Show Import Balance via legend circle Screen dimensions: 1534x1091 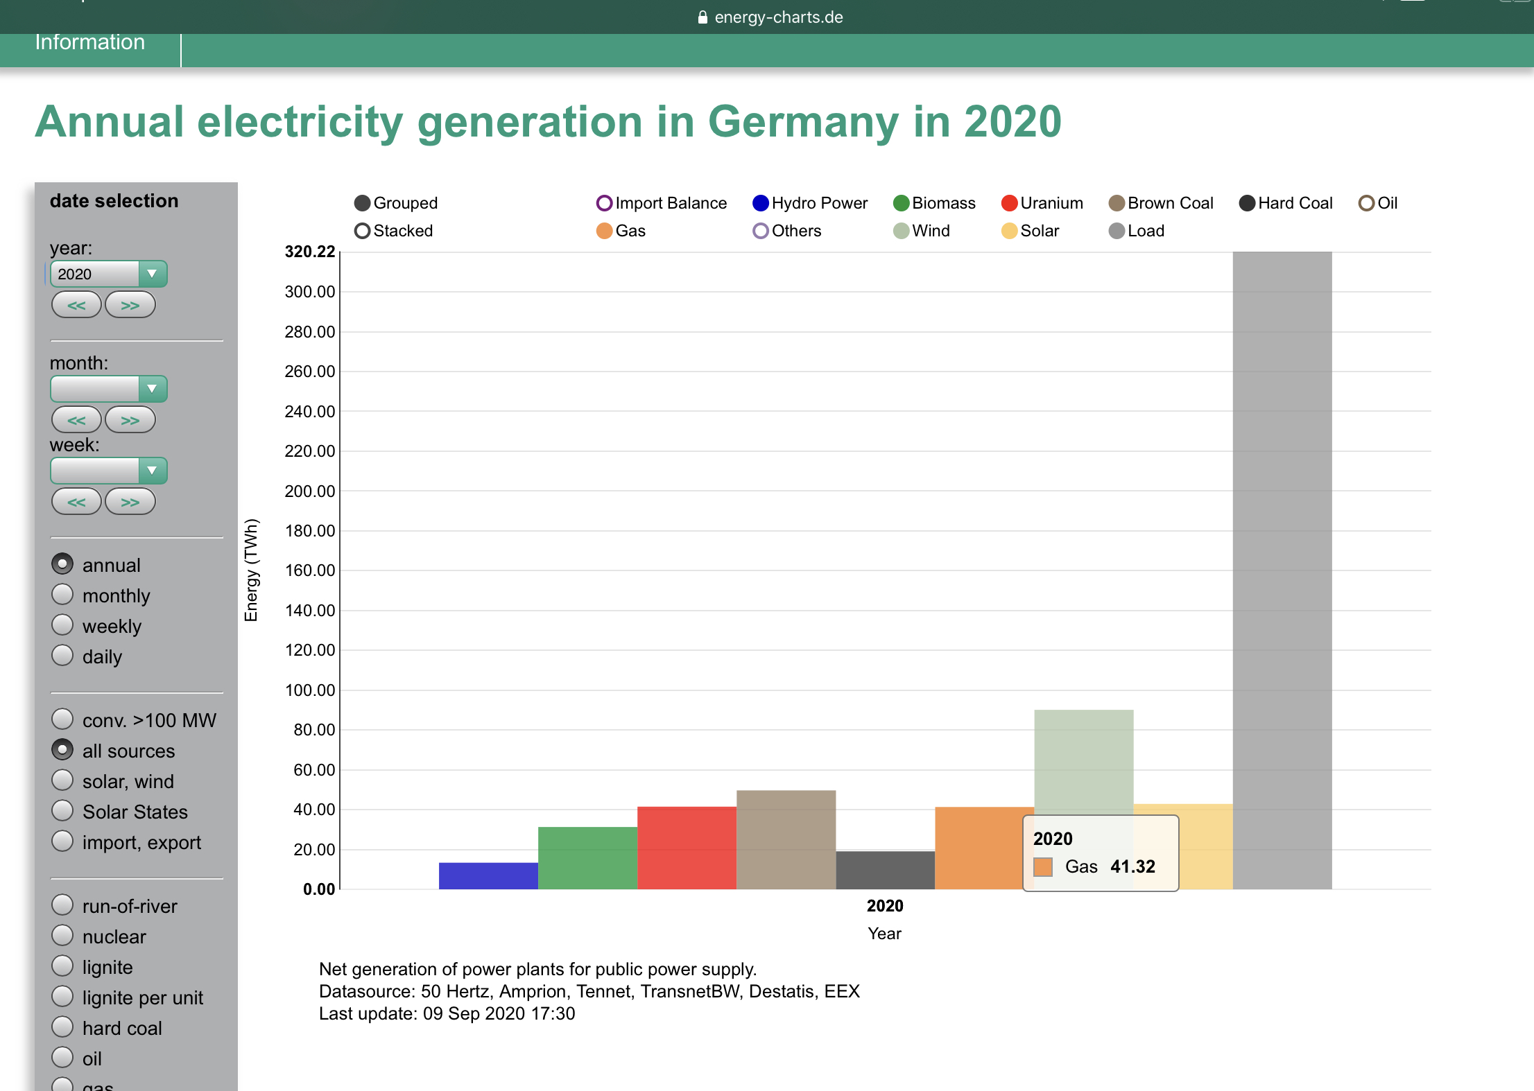604,203
